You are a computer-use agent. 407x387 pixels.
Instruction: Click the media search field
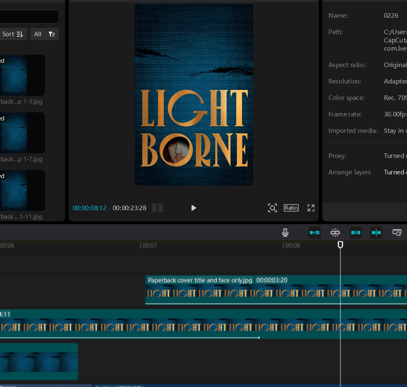(29, 17)
